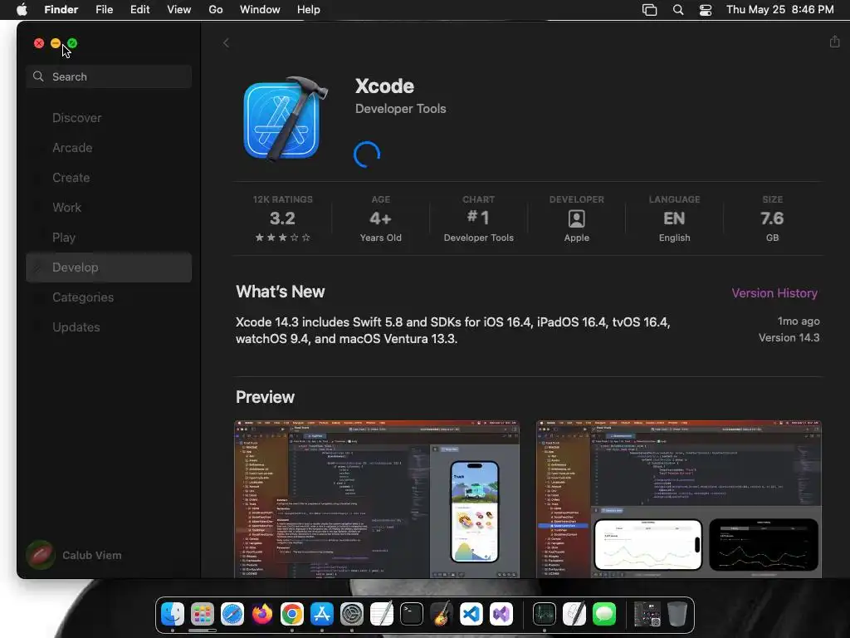The image size is (850, 638).
Task: Click the "Preview" heading
Action: click(x=265, y=397)
